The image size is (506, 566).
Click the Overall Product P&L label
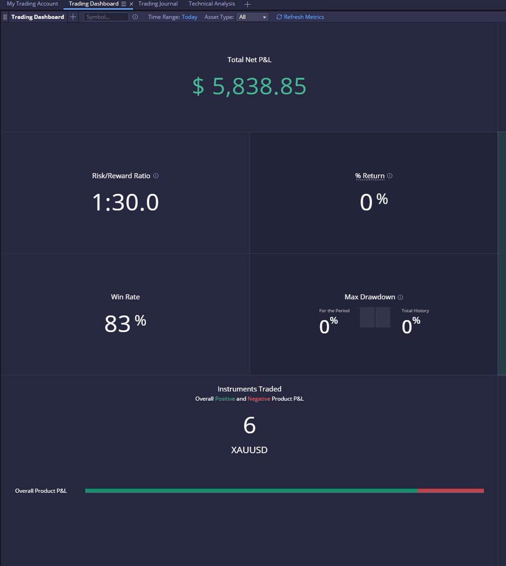(x=41, y=491)
